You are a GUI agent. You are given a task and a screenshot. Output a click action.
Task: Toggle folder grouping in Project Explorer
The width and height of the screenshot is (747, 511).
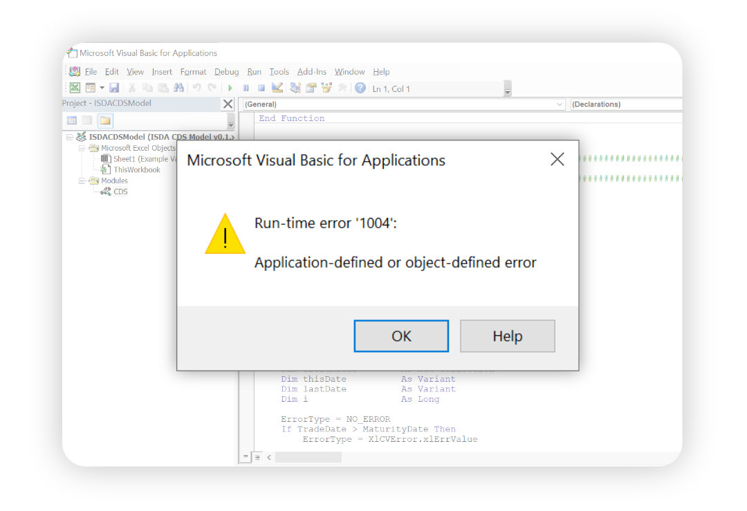click(x=104, y=120)
